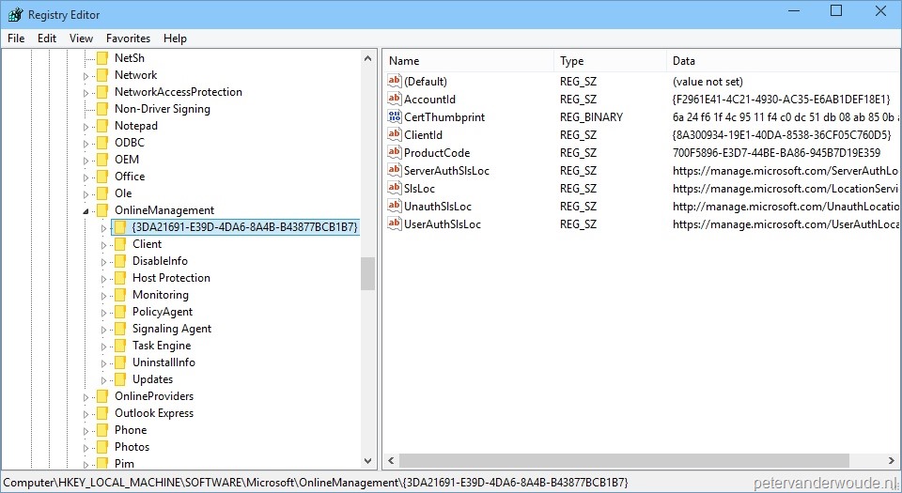
Task: Click the Photos folder icon
Action: (x=102, y=447)
